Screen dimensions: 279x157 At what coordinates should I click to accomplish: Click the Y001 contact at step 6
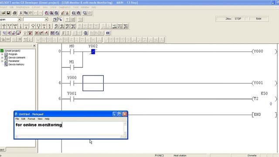[72, 99]
